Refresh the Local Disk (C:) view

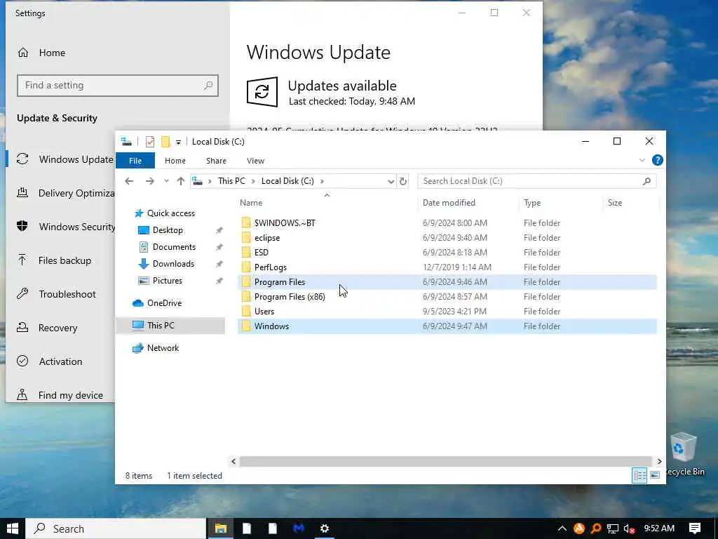(x=403, y=181)
